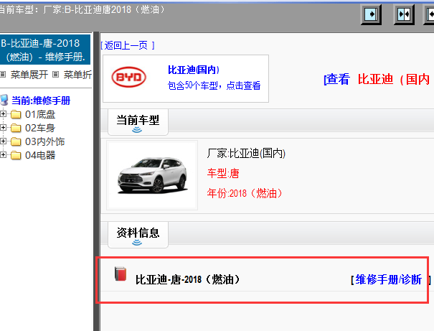Select 01底盘 in the tree

pos(40,114)
